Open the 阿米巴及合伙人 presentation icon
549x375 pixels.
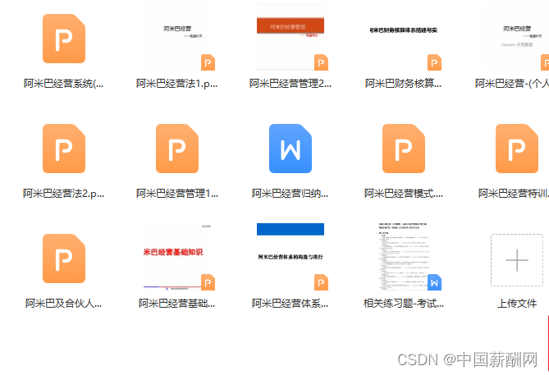point(64,258)
